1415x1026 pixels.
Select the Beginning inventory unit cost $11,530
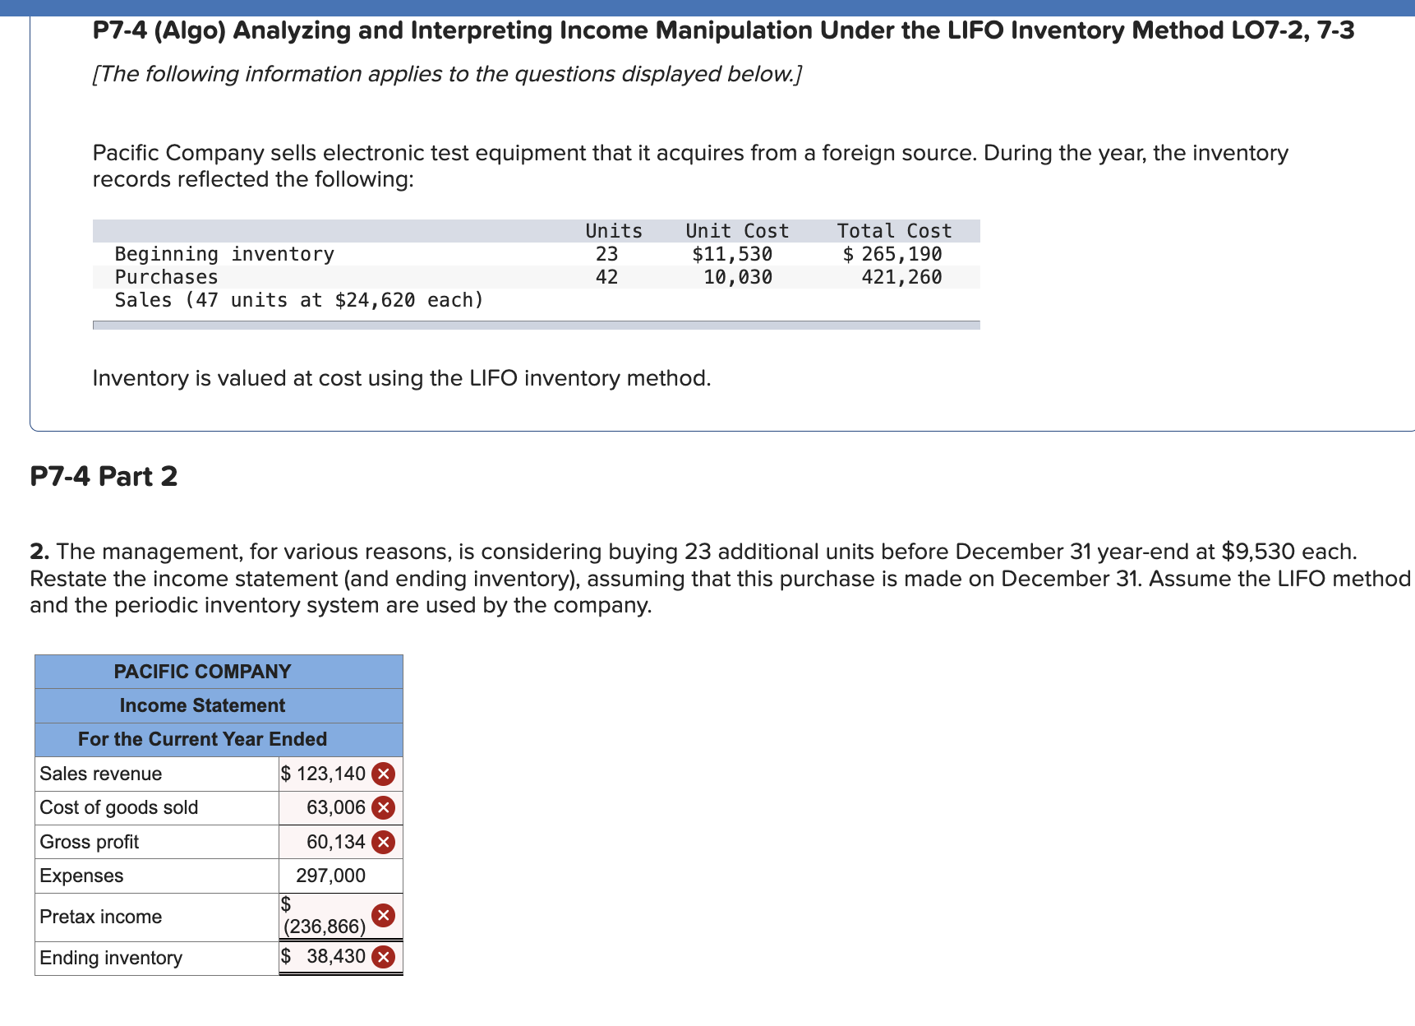[x=732, y=254]
